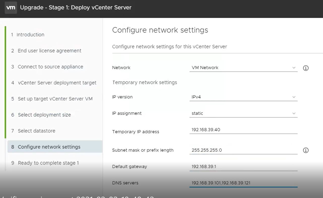Click the 'Temporary network settings' heading text

[x=145, y=83]
